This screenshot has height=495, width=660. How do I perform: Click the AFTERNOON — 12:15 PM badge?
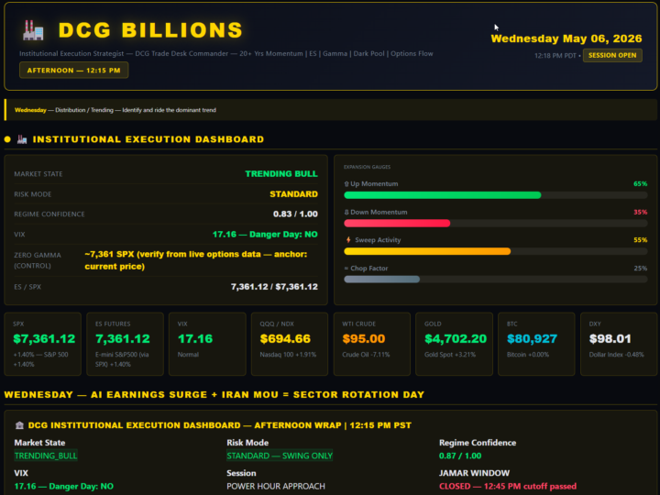pos(73,71)
